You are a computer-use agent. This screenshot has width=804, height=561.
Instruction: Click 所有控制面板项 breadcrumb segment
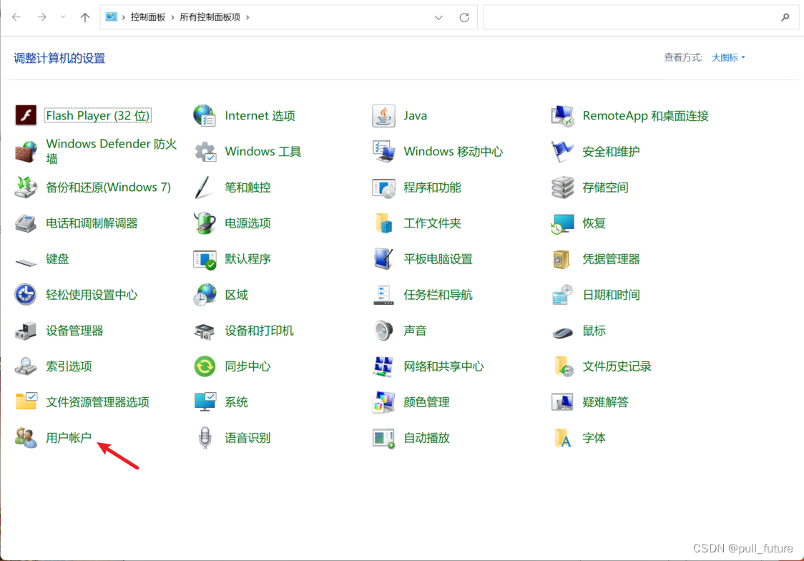[210, 17]
